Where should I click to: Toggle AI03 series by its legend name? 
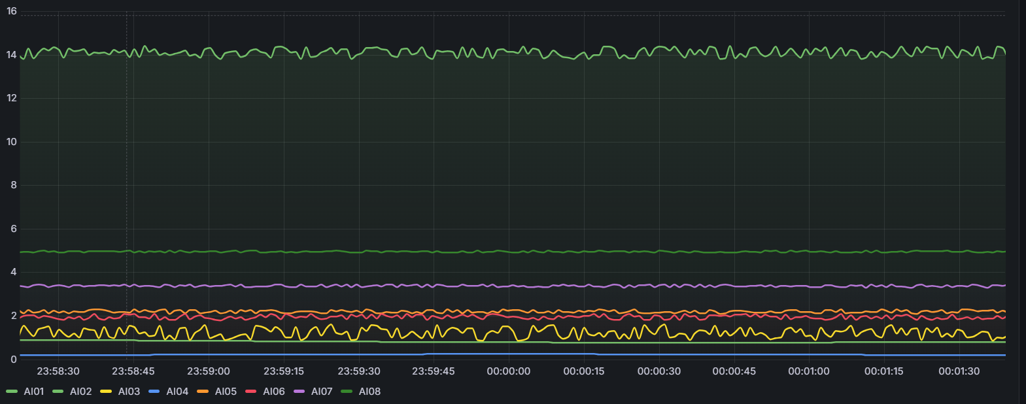[129, 392]
